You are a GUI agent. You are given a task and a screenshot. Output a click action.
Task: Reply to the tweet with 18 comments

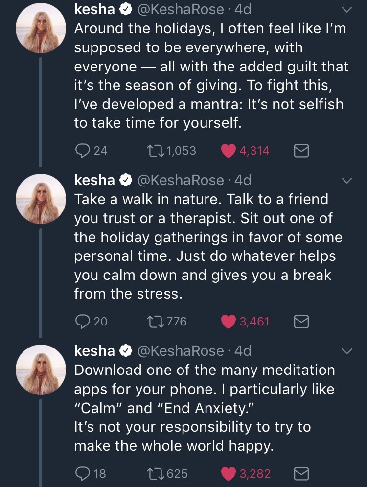tap(82, 473)
